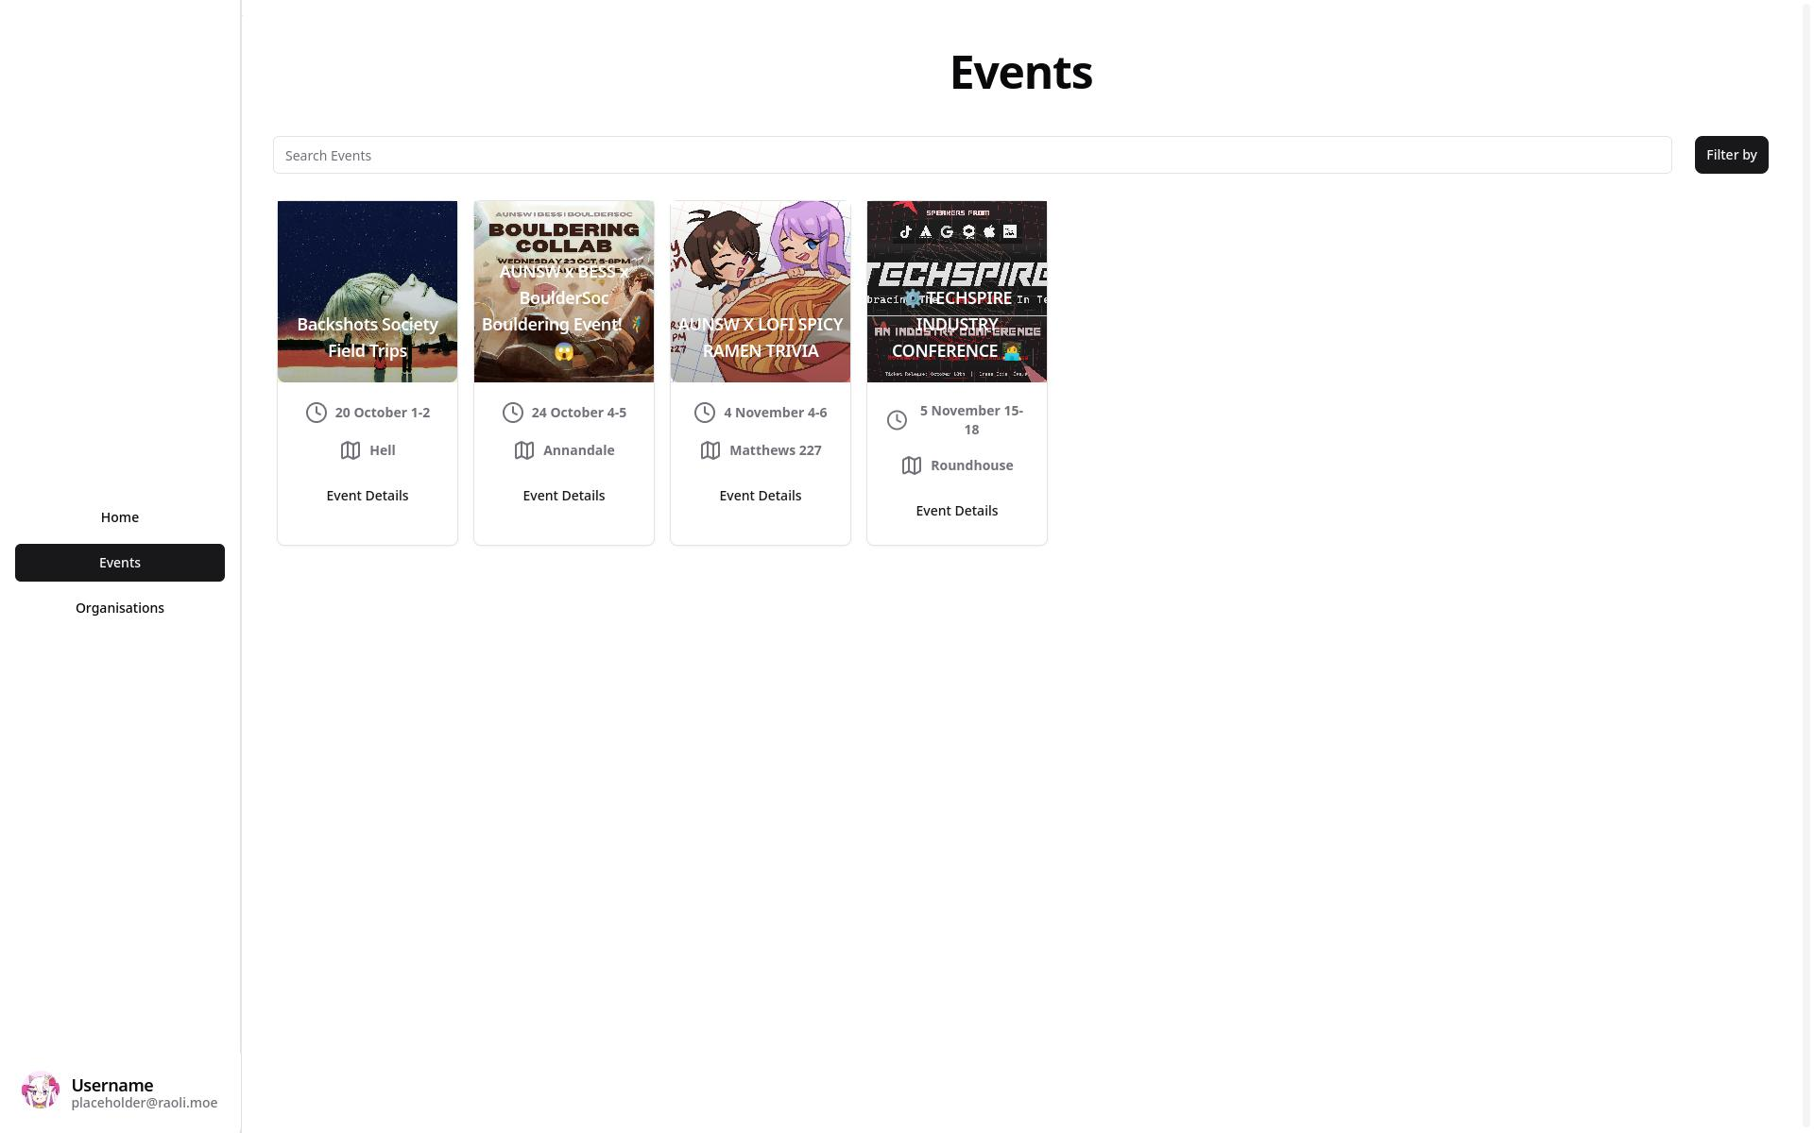
Task: Click map icon beside Roundhouse
Action: tap(912, 465)
